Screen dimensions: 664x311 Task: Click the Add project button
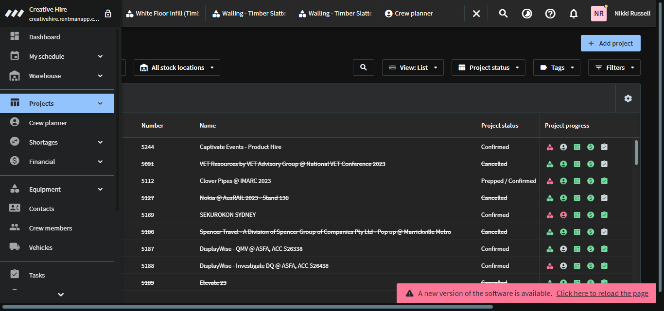coord(611,43)
